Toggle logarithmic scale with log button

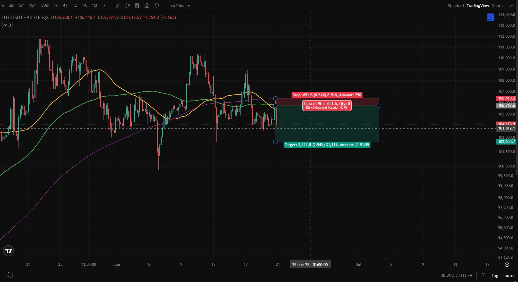pyautogui.click(x=495, y=275)
